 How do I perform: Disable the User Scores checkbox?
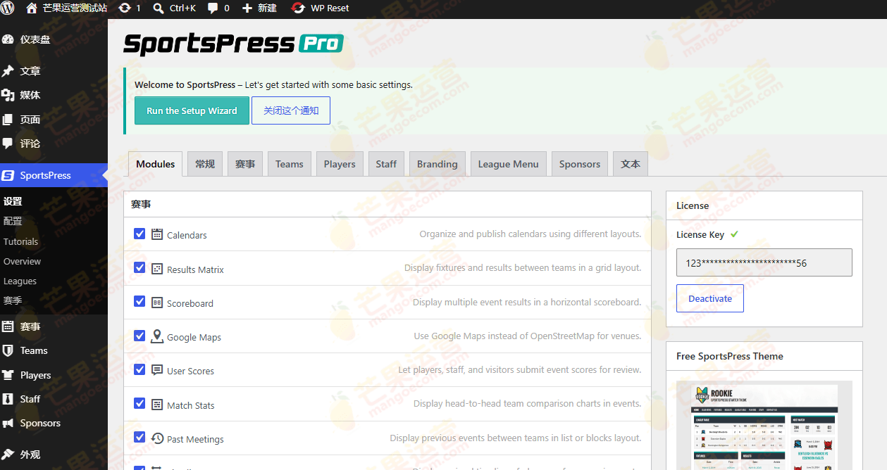click(x=139, y=369)
